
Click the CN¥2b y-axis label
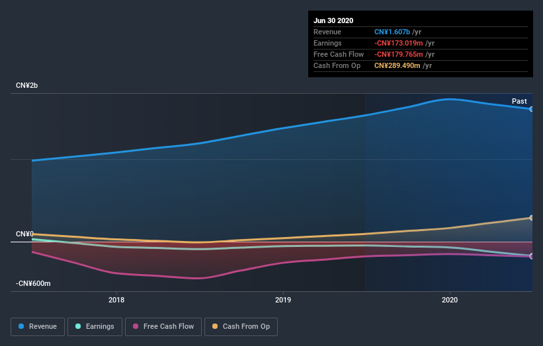tap(26, 85)
